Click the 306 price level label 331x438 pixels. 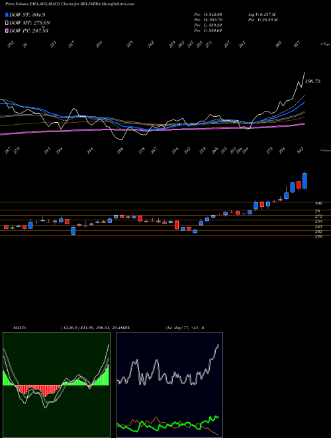click(x=318, y=204)
